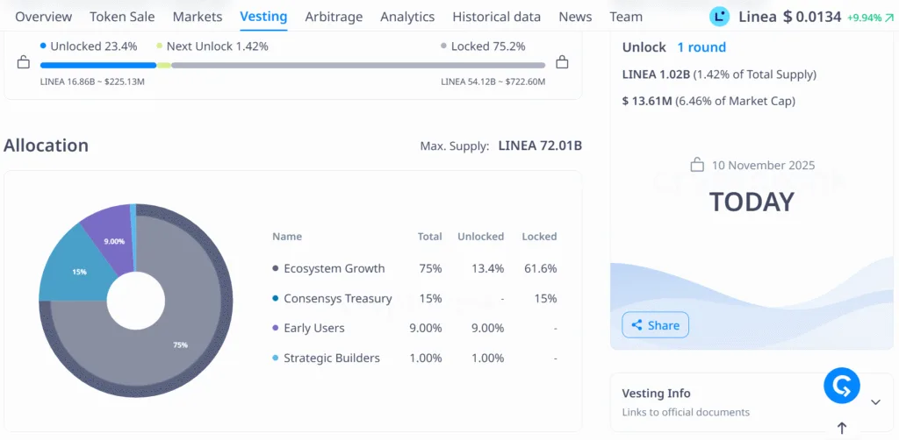Click the 'LINEA 72.01B' max supply value

(540, 145)
